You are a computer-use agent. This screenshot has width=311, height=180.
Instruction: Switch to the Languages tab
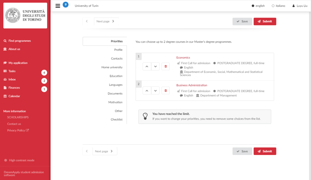[116, 85]
